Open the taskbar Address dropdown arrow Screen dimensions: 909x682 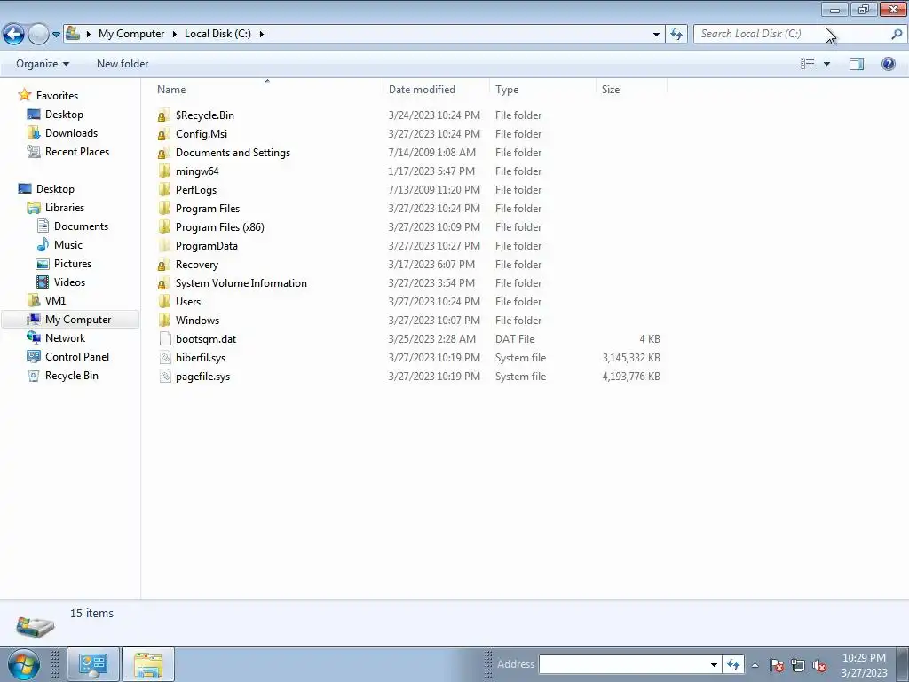[714, 664]
